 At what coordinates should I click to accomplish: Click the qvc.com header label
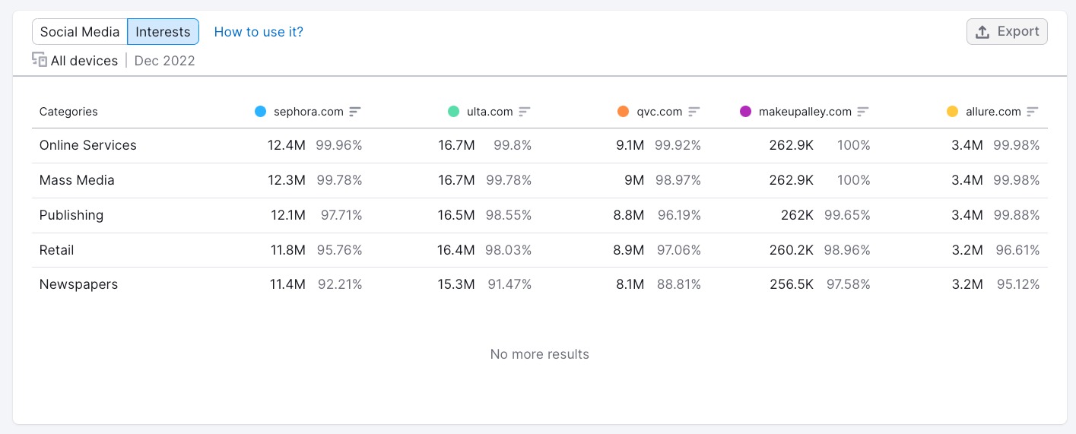[x=659, y=112]
